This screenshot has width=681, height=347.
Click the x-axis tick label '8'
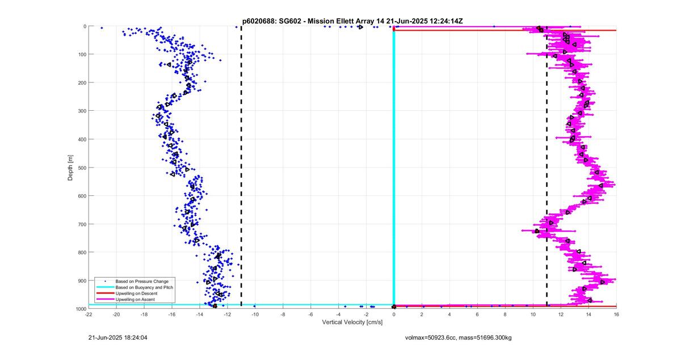pyautogui.click(x=505, y=314)
